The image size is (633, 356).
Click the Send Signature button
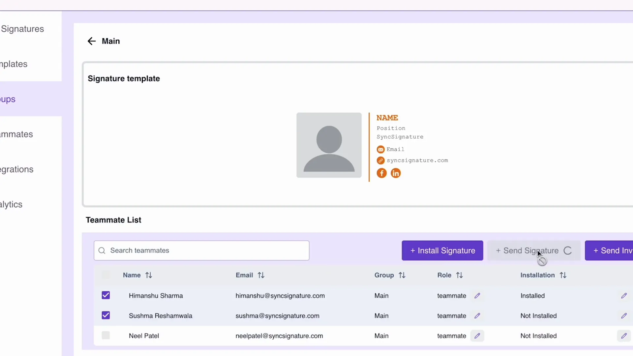point(534,251)
